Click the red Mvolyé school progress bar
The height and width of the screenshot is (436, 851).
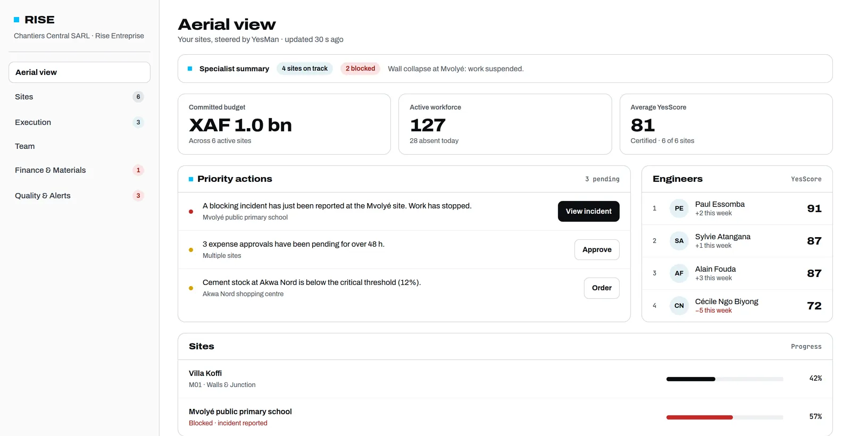coord(724,417)
